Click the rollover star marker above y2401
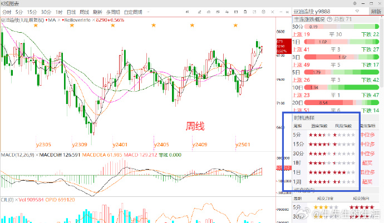The height and width of the screenshot is (223, 384). pyautogui.click(x=112, y=26)
